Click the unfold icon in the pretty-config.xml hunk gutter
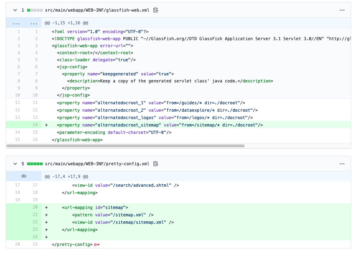The image size is (355, 253). pyautogui.click(x=24, y=176)
